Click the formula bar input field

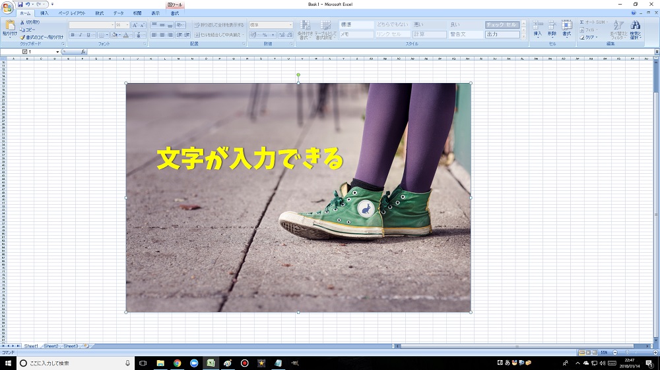tap(371, 51)
